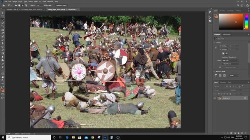250x140 pixels.
Task: Select the Clone Stamp tool
Action: [x=3, y=43]
